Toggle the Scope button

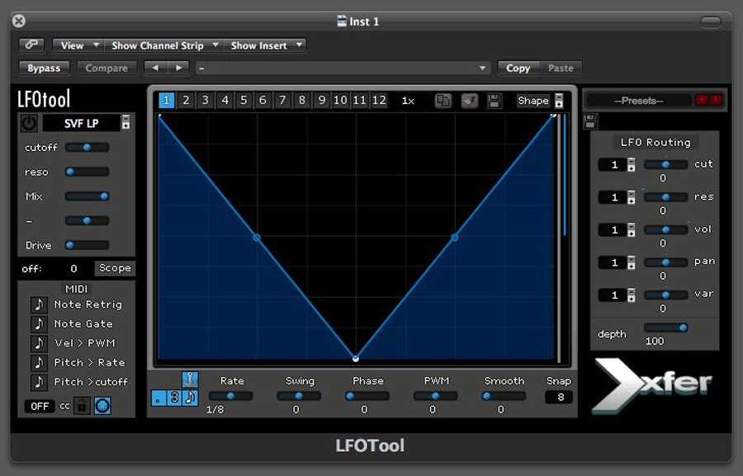point(115,268)
